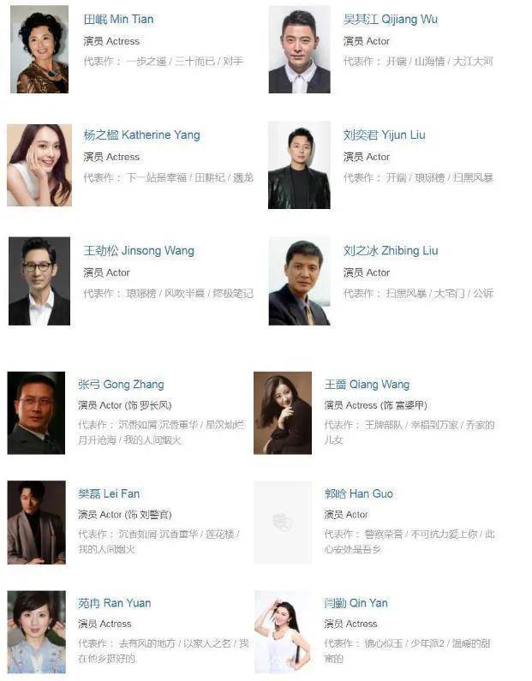Viewport: 532px width, 681px height.
Task: Click the Qijiang Wu name link
Action: (390, 19)
